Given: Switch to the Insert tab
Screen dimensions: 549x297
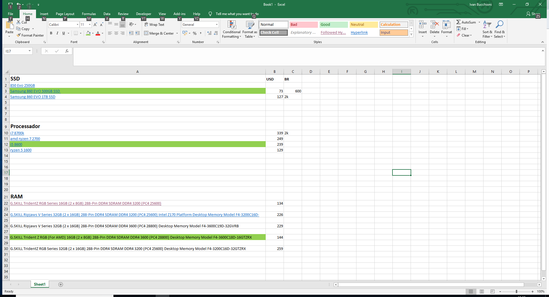Looking at the screenshot, I should 44,14.
